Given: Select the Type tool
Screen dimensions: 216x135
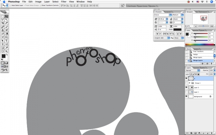Looking at the screenshot, I should coord(6,41).
